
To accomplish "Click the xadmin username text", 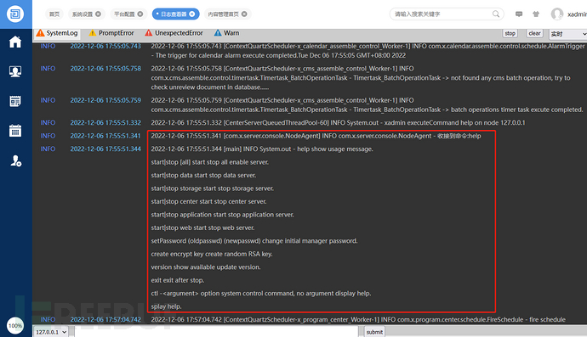I will click(x=577, y=14).
